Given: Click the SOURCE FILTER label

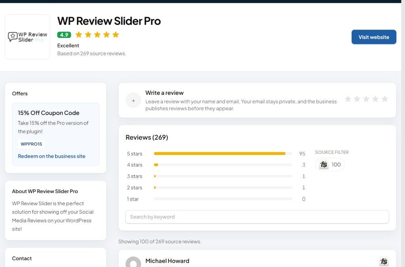Looking at the screenshot, I should (332, 152).
